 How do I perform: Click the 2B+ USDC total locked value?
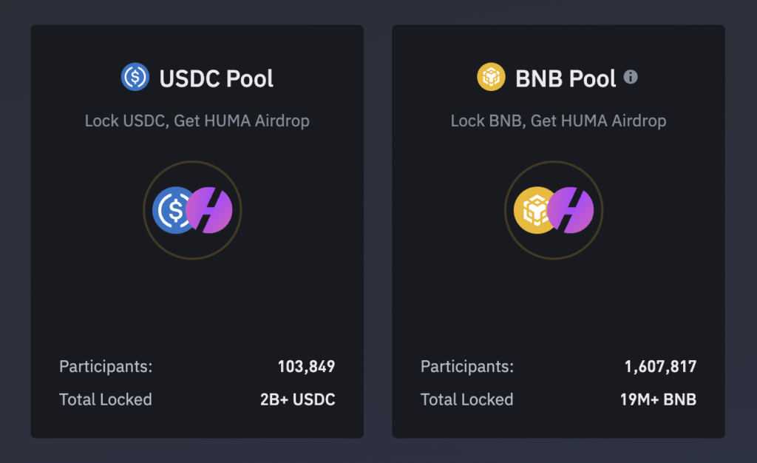point(297,400)
